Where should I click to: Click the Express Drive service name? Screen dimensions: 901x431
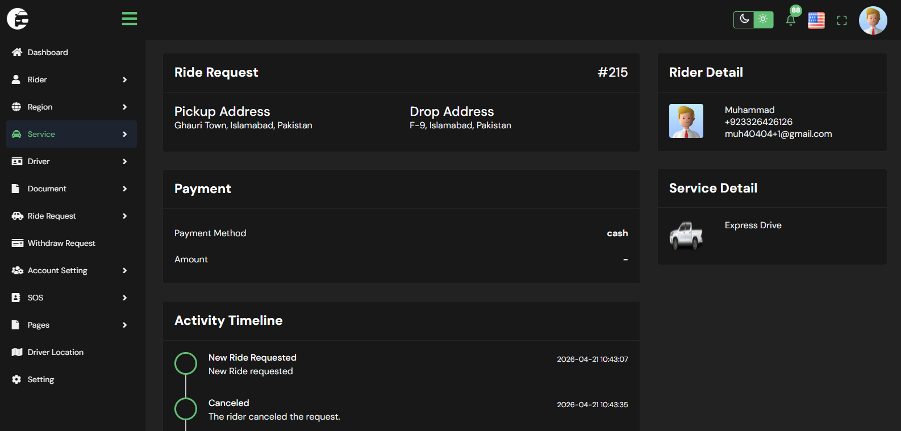(753, 225)
